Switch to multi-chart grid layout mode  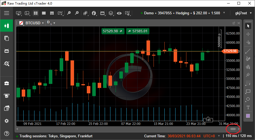click(x=36, y=13)
